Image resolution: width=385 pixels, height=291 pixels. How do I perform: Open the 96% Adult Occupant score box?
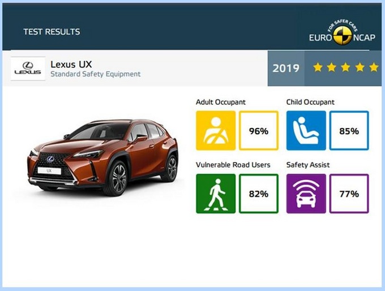tap(259, 130)
